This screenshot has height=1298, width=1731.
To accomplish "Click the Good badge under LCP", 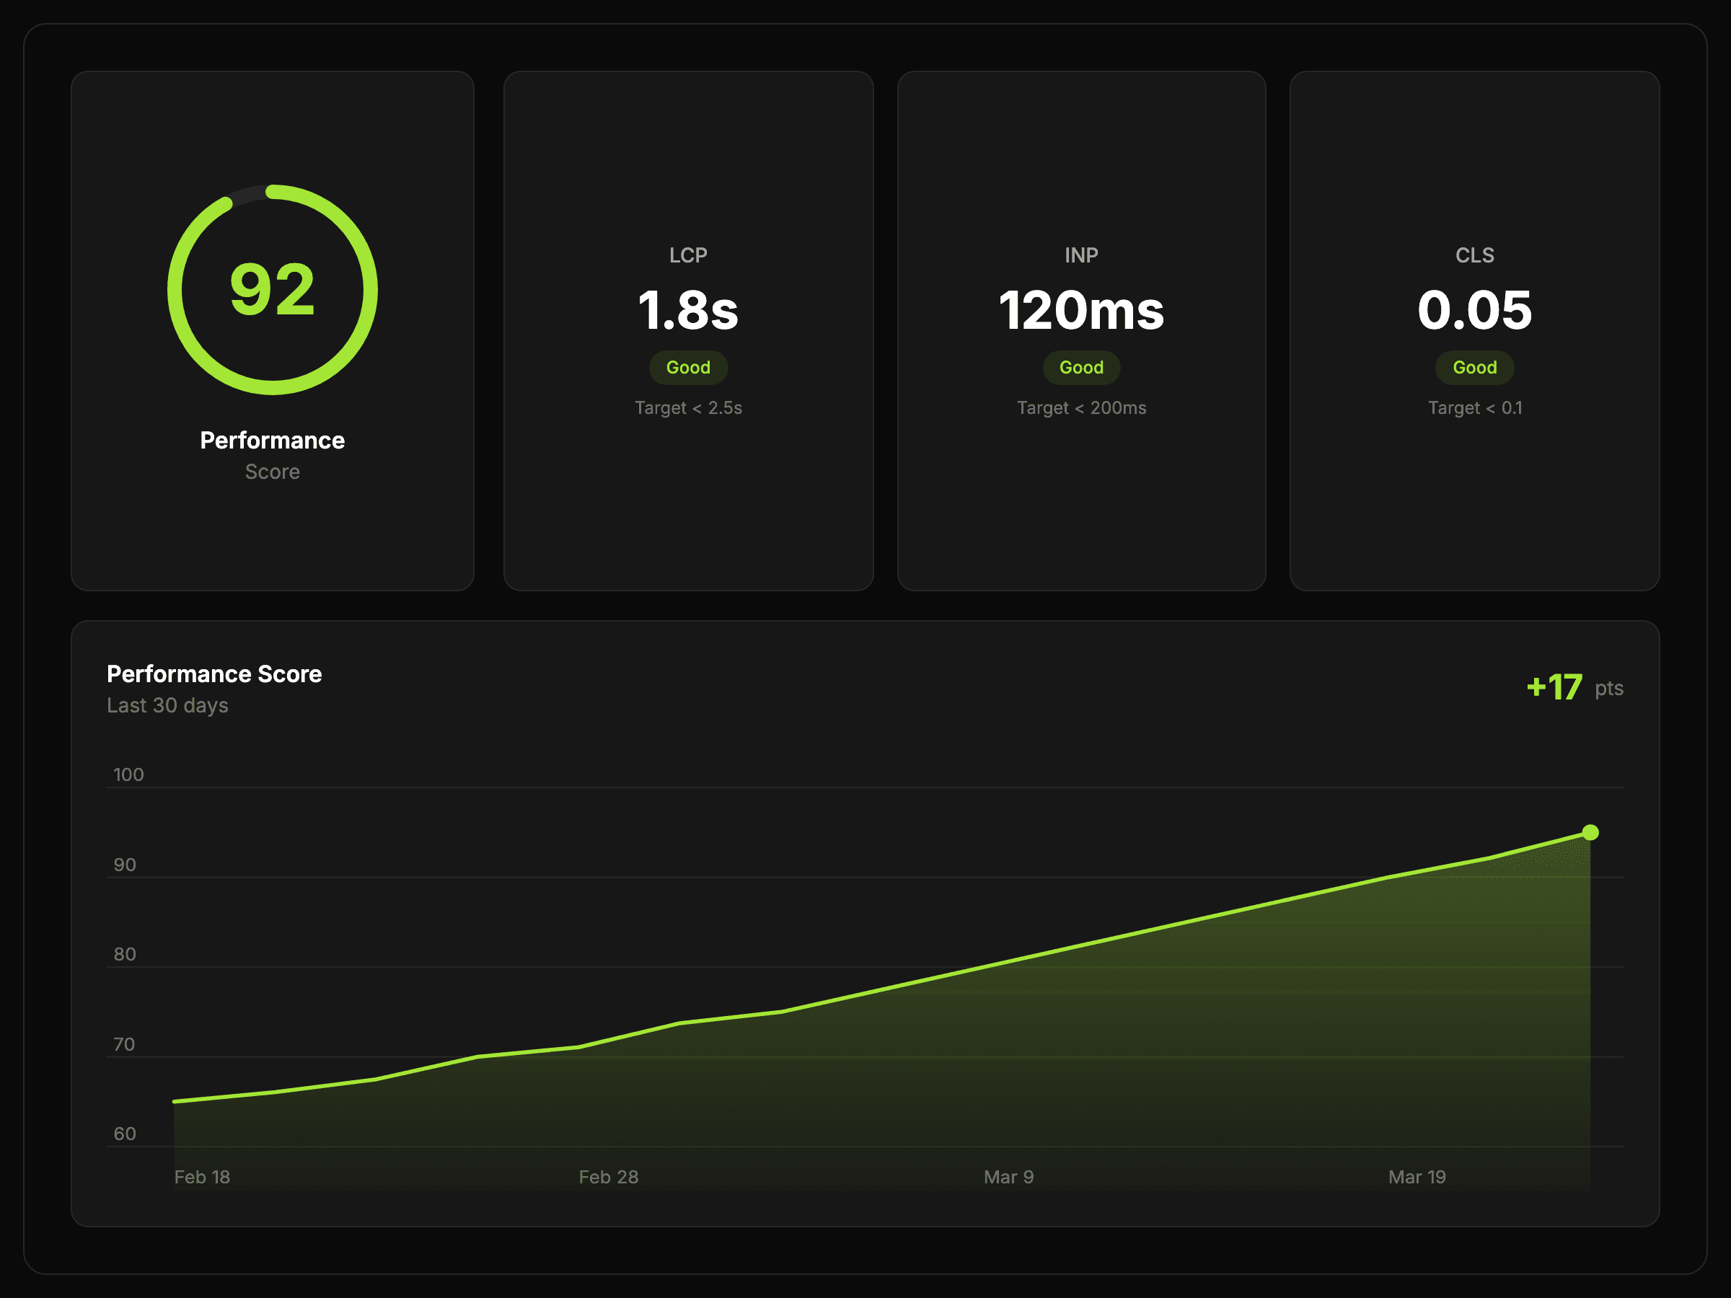I will (688, 368).
